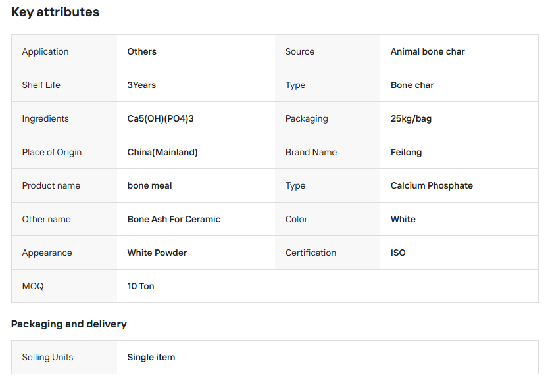Select the ISO certification value
548x386 pixels.
click(398, 253)
